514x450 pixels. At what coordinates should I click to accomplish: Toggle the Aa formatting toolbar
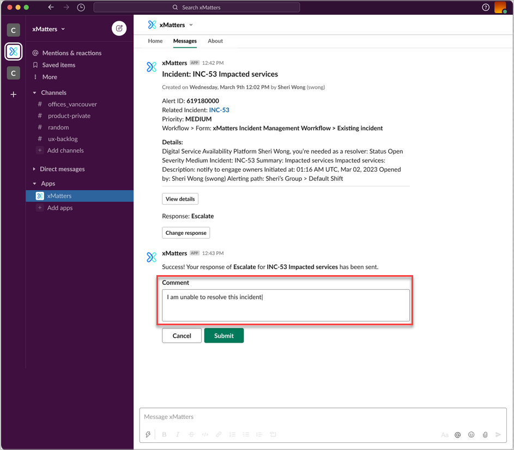(445, 435)
